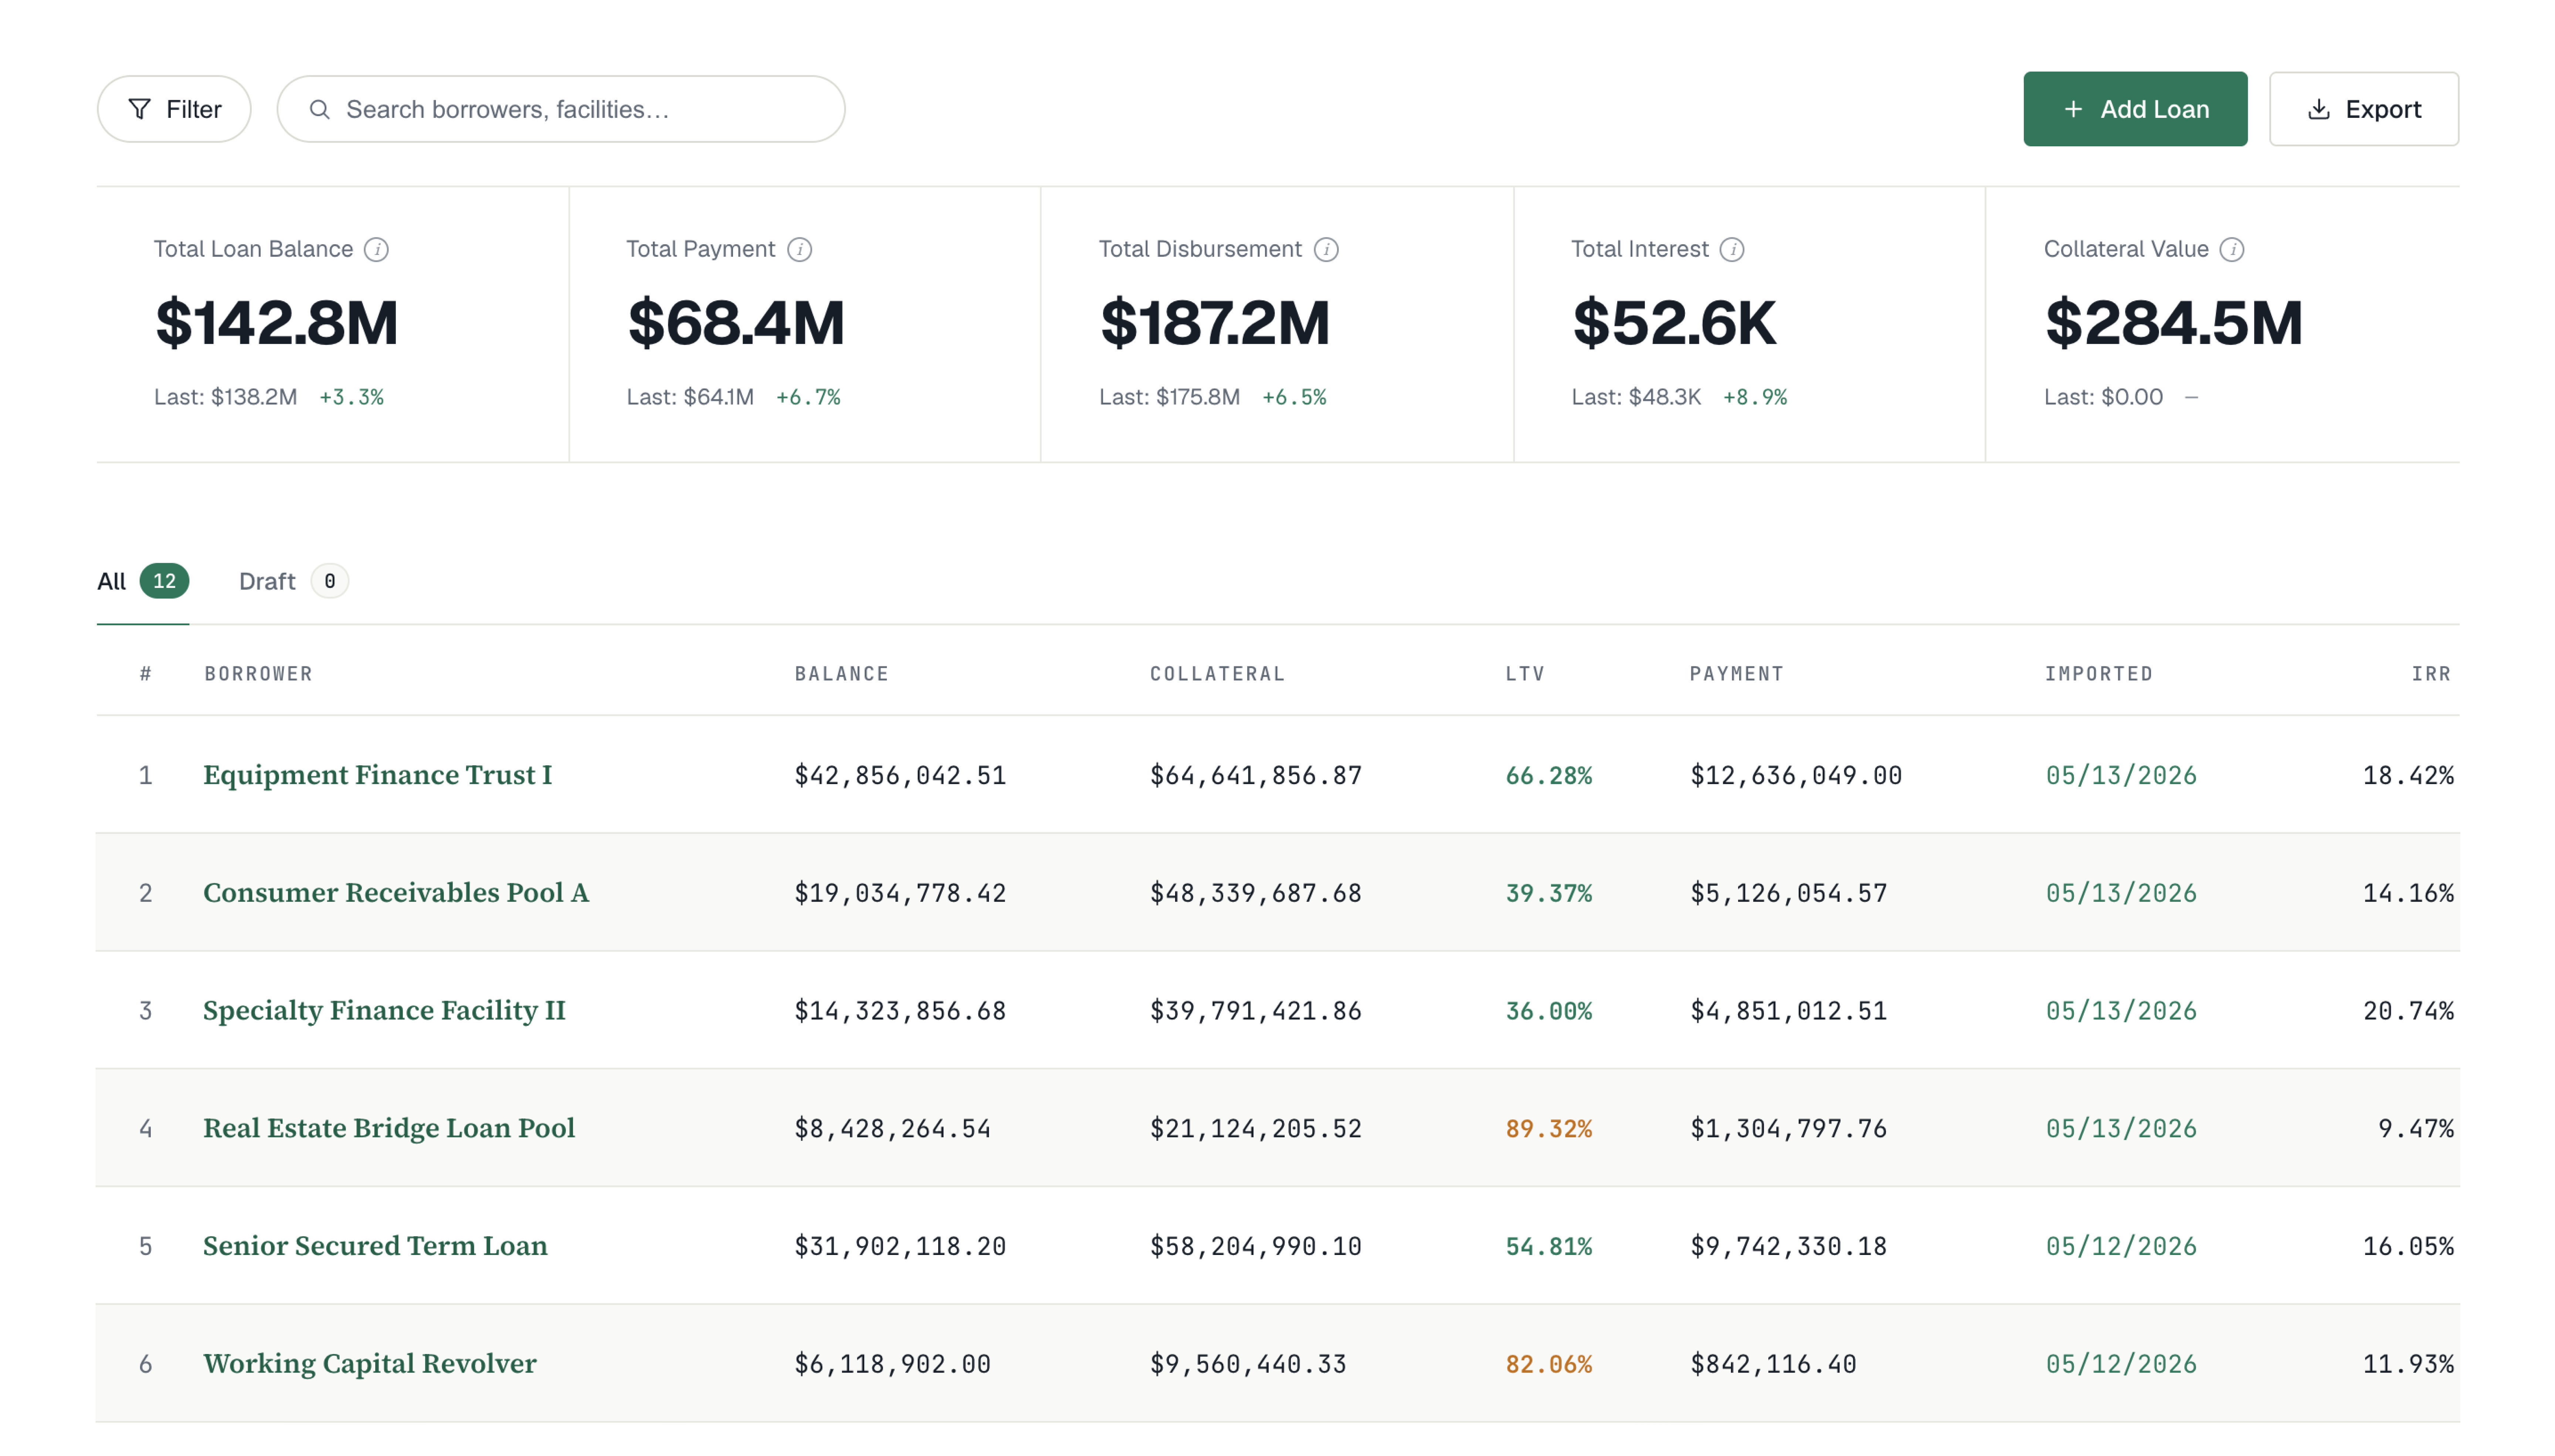
Task: Sort by the Payment column header
Action: coord(1737,674)
